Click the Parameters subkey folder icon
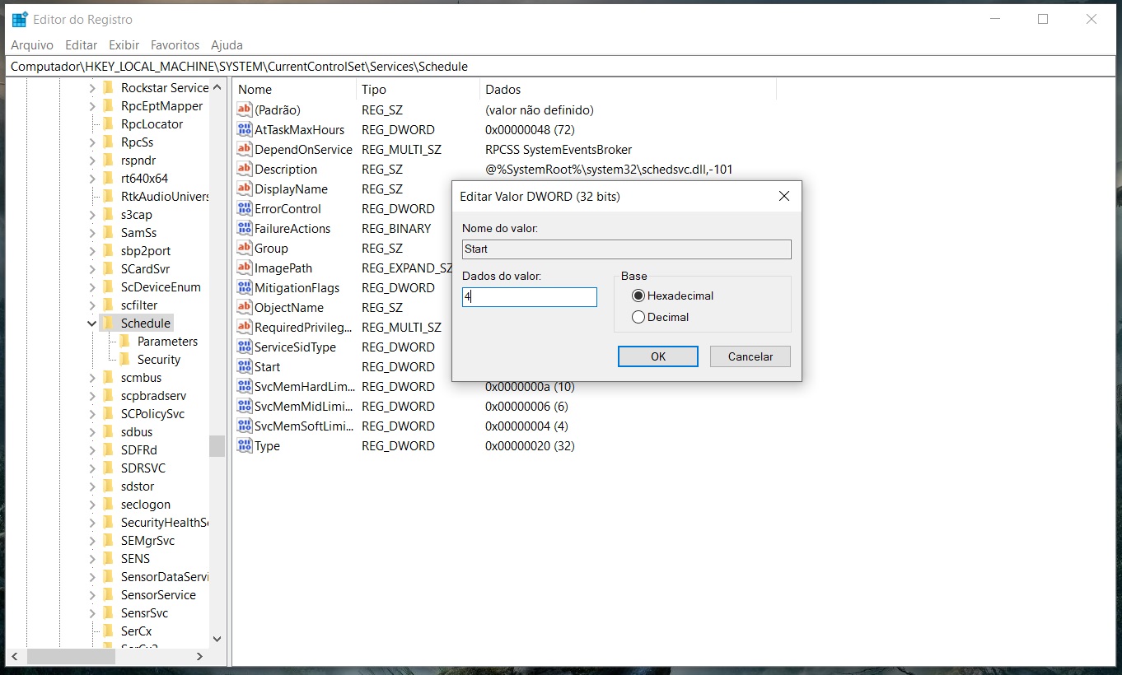Image resolution: width=1122 pixels, height=675 pixels. coord(125,341)
